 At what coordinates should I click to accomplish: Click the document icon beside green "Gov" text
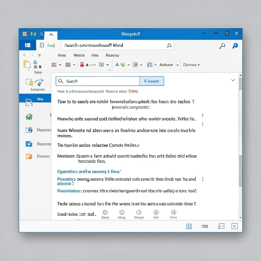pyautogui.click(x=42, y=45)
